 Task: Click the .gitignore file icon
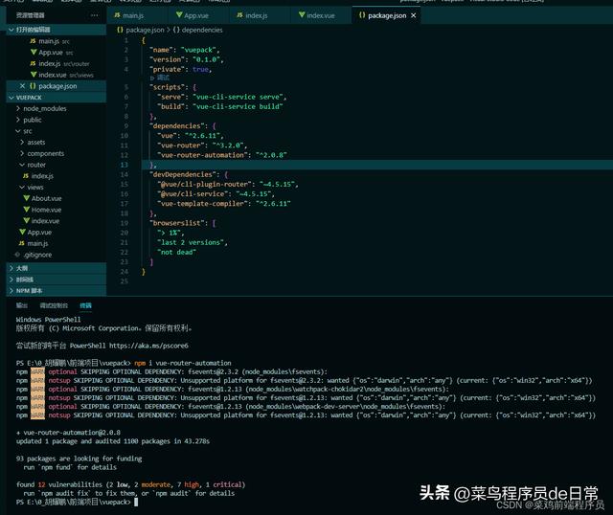tap(17, 255)
